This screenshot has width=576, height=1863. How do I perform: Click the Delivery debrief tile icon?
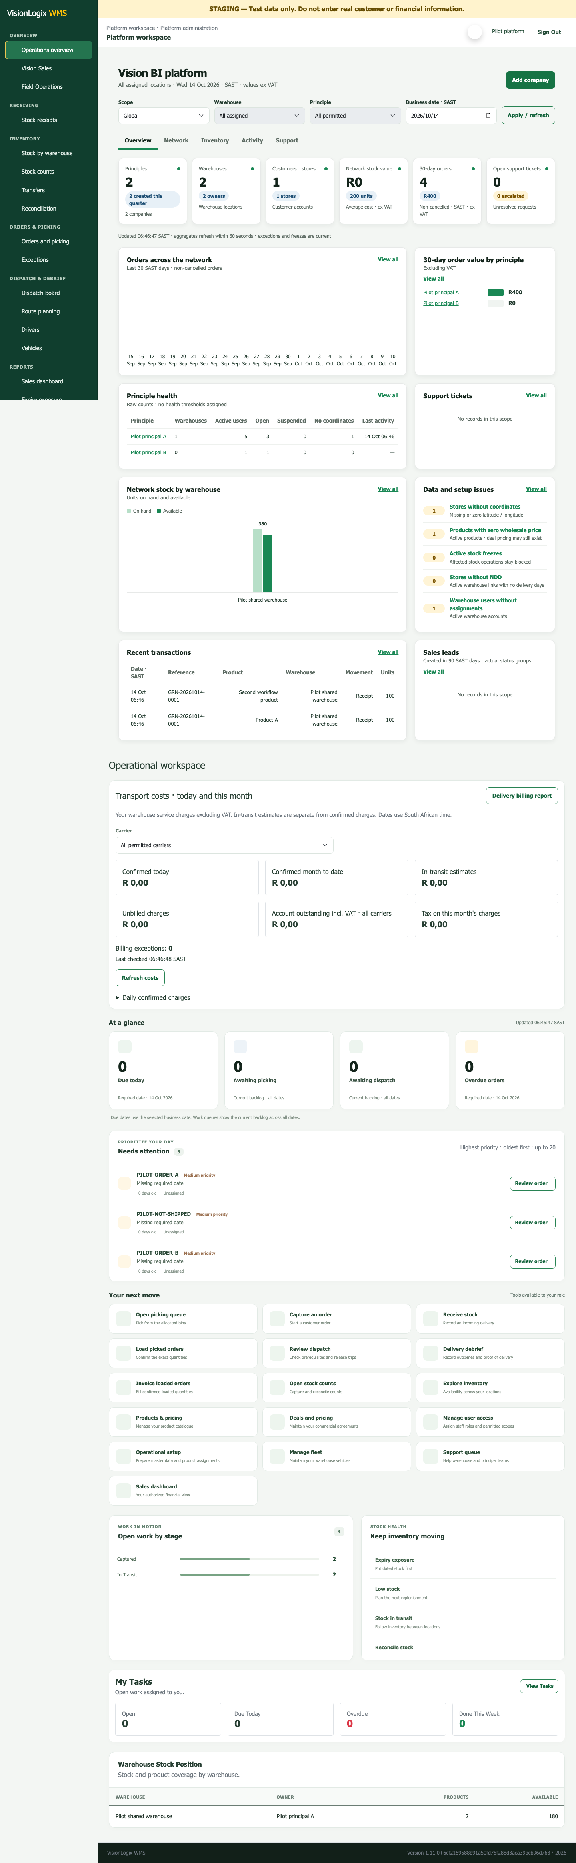pos(431,1352)
